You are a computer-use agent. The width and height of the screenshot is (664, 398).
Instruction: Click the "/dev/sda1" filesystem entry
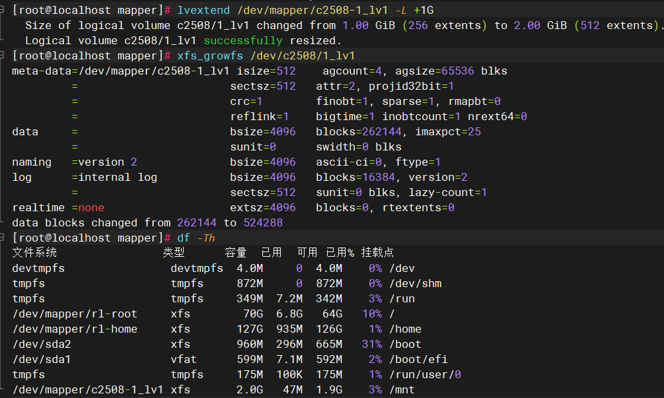click(42, 360)
